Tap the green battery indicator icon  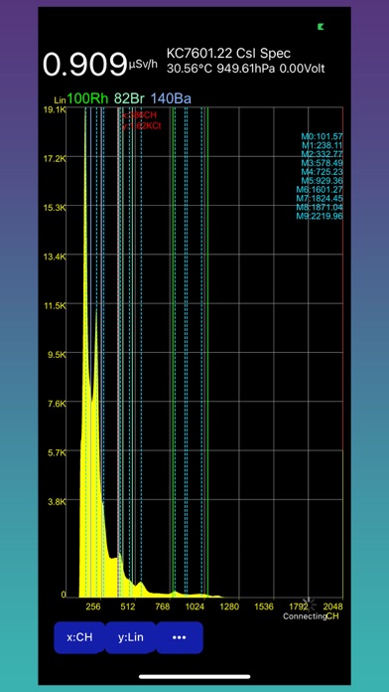pos(321,27)
